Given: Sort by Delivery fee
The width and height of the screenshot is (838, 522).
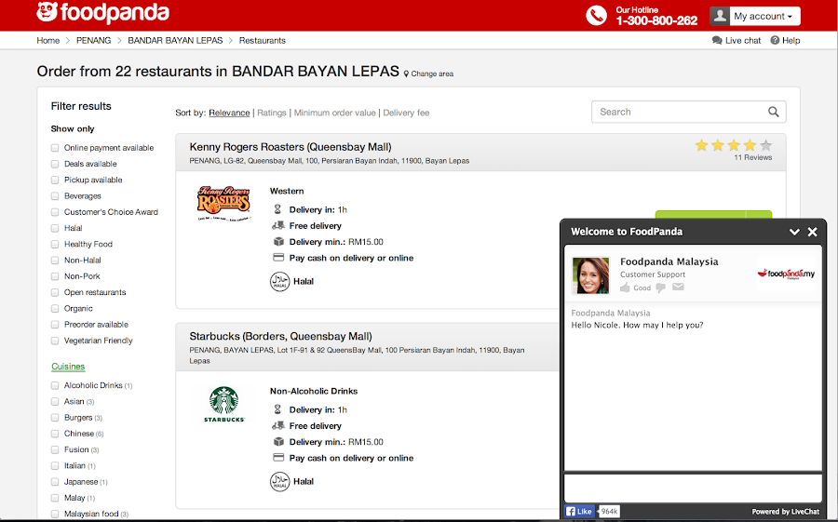Looking at the screenshot, I should [x=406, y=113].
